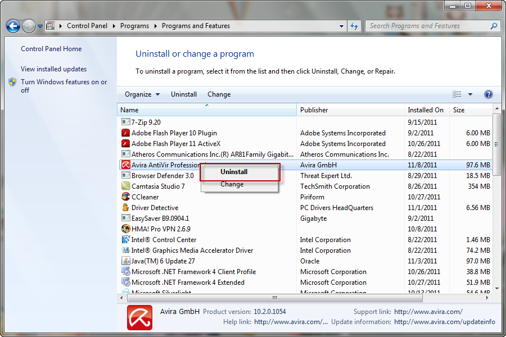Screen dimensions: 506x337
Task: Select the Driver Detective icon
Action: point(125,207)
